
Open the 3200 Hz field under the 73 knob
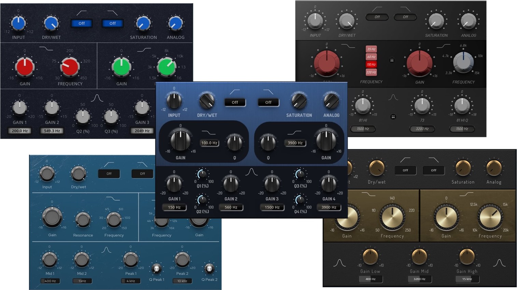point(422,129)
